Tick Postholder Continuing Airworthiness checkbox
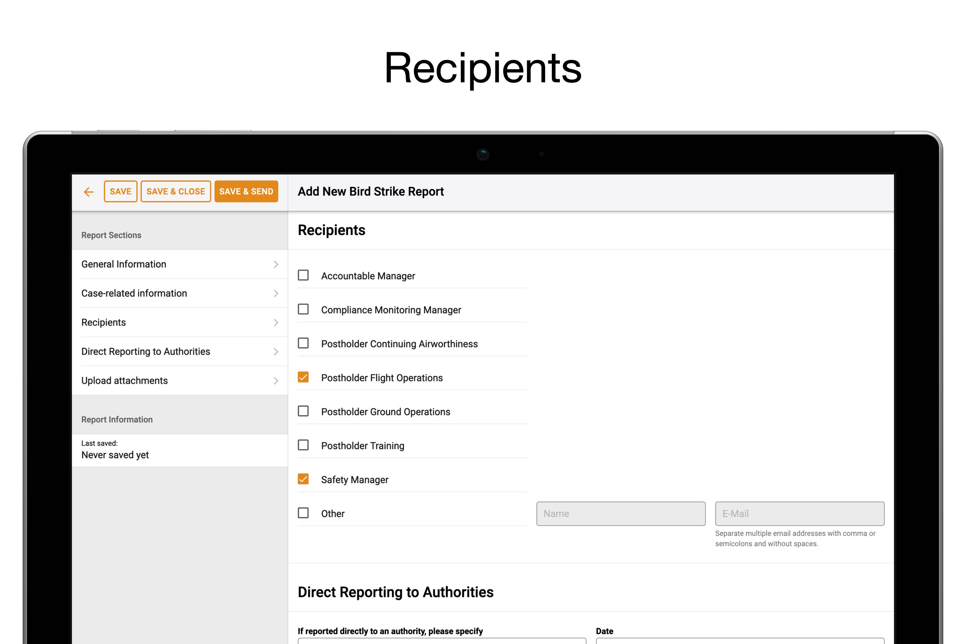Viewport: 966px width, 644px height. [303, 343]
